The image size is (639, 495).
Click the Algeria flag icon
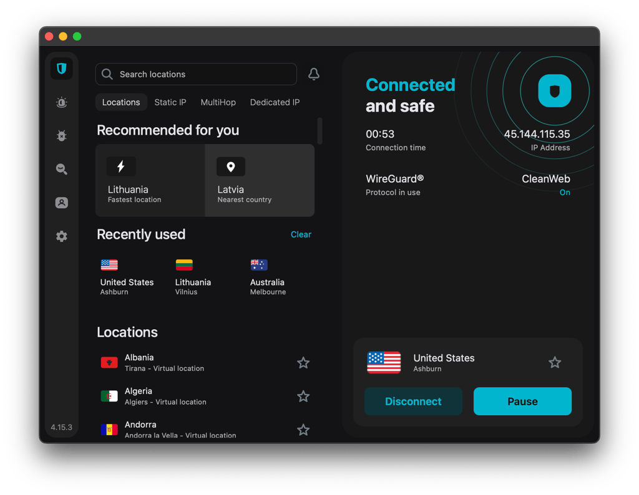pos(109,396)
